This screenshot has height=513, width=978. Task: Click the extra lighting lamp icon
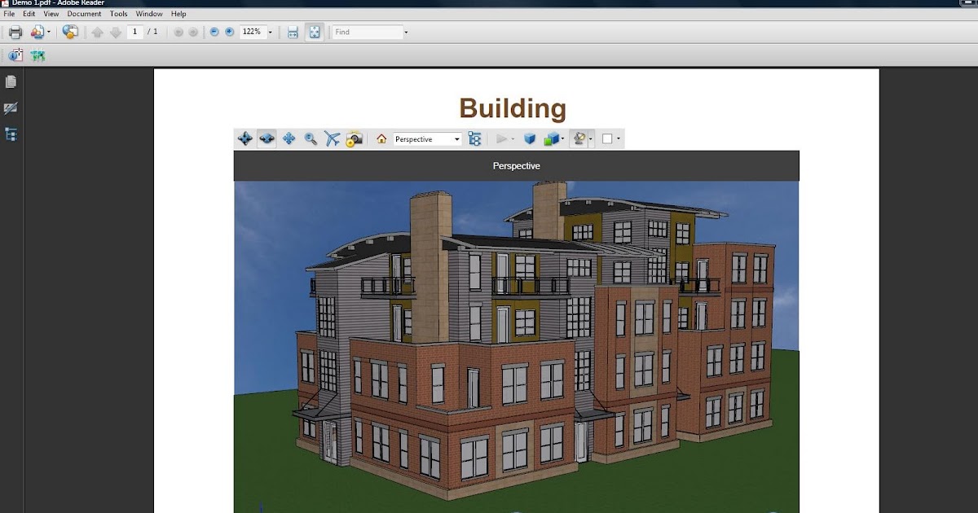tap(579, 138)
